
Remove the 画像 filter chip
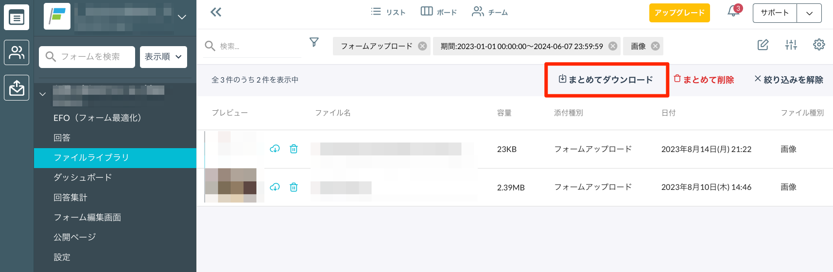coord(656,46)
